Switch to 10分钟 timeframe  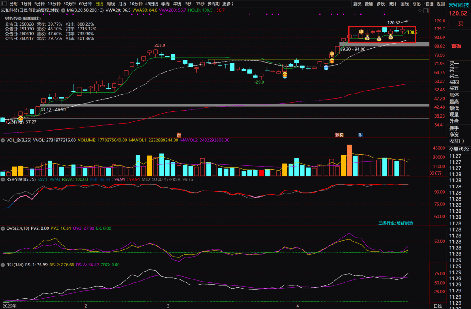click(136, 3)
